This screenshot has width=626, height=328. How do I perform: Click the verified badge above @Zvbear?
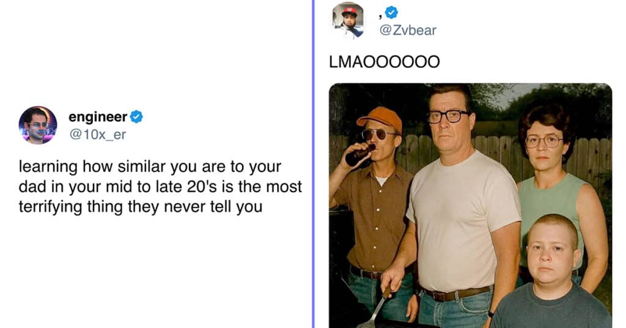391,12
